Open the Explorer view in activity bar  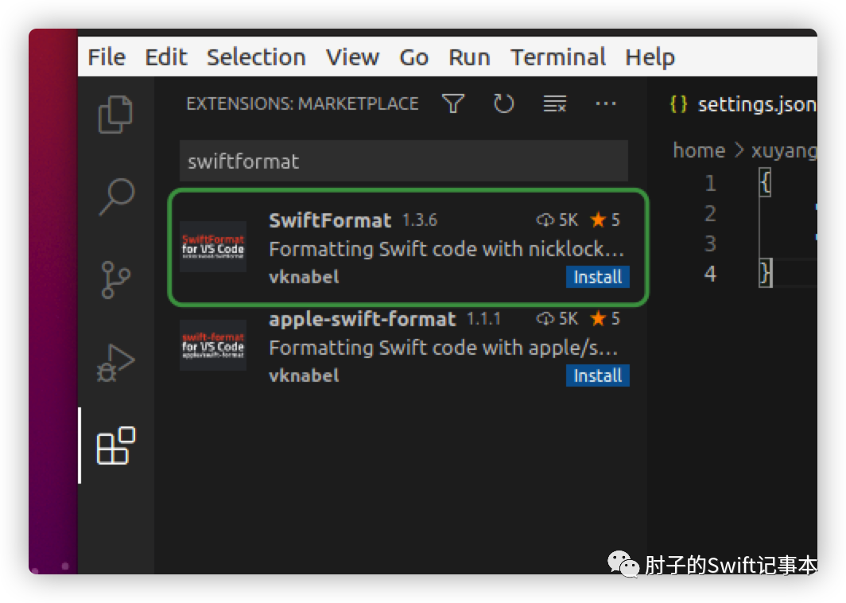pyautogui.click(x=115, y=113)
